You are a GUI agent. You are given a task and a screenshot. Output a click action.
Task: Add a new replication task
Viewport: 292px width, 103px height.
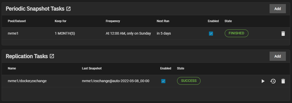click(277, 56)
